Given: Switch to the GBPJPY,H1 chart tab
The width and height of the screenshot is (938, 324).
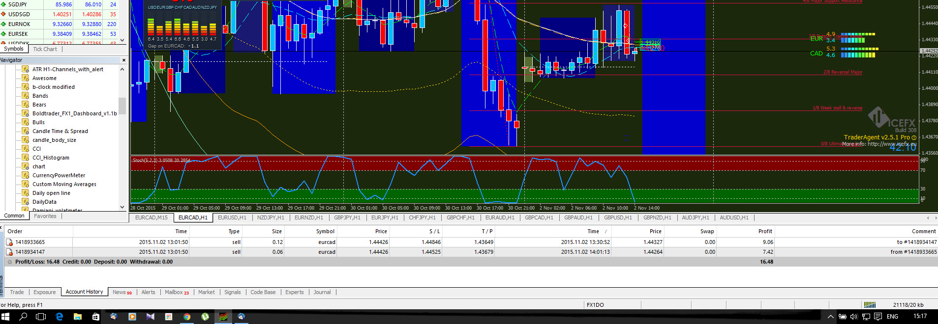Looking at the screenshot, I should (x=347, y=217).
